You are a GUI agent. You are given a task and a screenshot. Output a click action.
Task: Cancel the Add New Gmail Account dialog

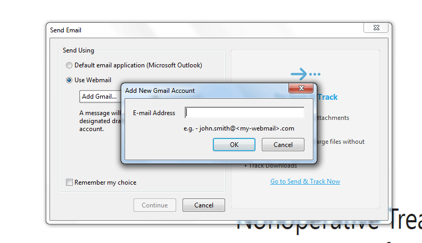[x=283, y=144]
